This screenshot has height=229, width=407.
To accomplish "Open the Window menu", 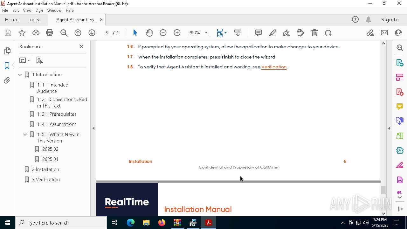I will (x=54, y=10).
